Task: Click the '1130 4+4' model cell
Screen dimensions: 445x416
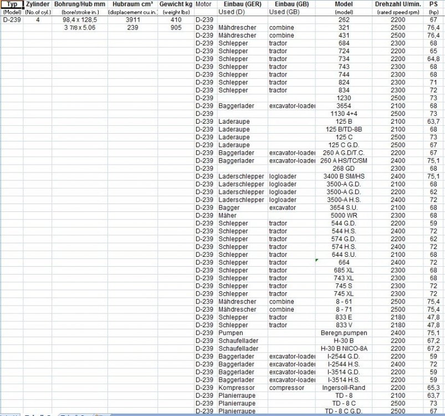Action: [344, 114]
